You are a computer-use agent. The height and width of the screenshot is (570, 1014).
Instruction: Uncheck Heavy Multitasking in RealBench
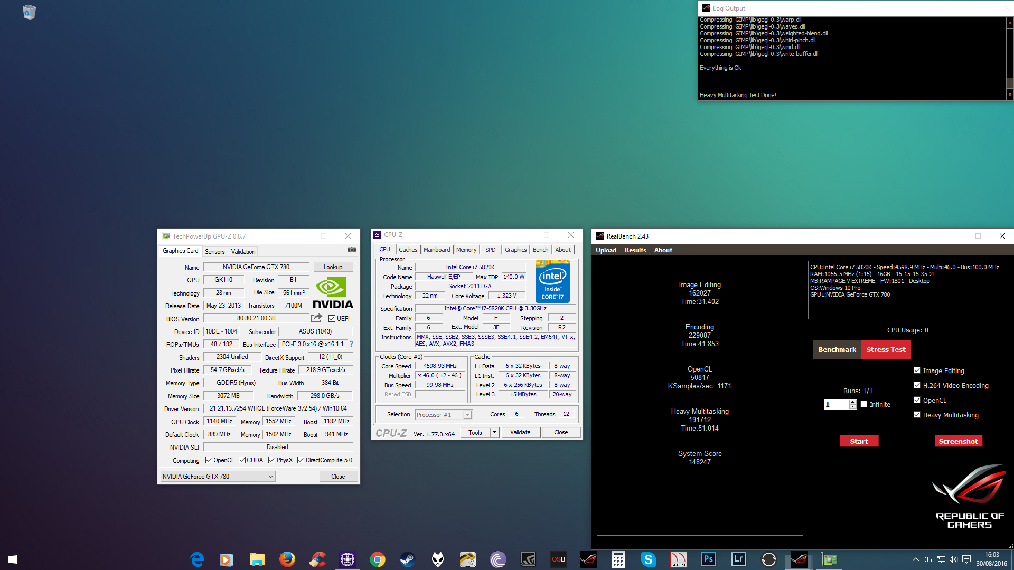click(x=917, y=415)
